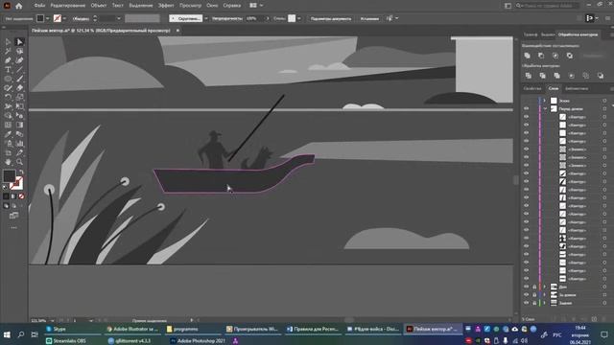Select the Curvature tool
The height and width of the screenshot is (345, 614).
point(19,60)
